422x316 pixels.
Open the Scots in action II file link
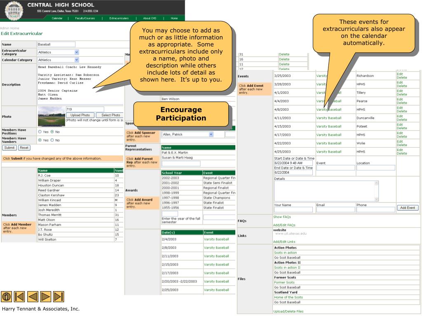[287, 267]
